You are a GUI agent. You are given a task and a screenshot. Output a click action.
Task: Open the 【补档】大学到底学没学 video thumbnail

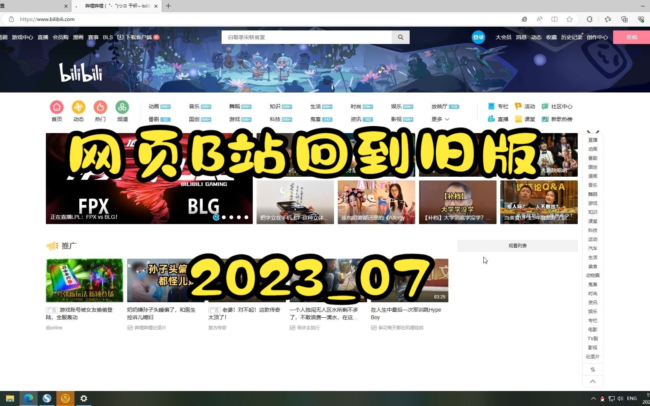[458, 202]
